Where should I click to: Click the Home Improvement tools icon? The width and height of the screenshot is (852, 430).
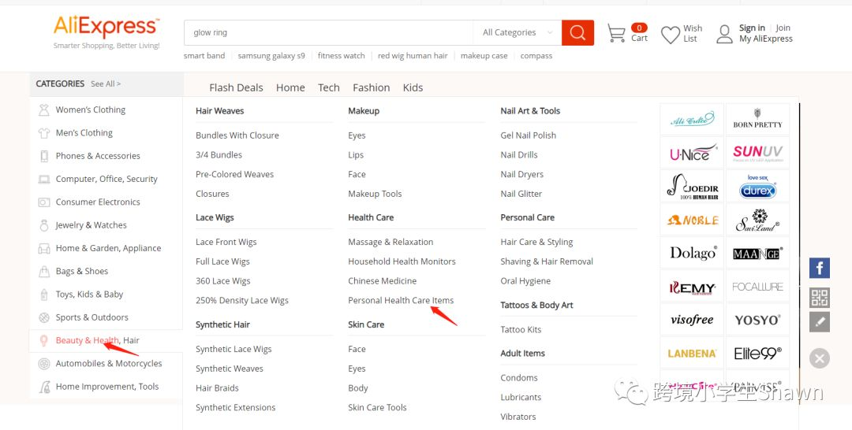pyautogui.click(x=44, y=387)
